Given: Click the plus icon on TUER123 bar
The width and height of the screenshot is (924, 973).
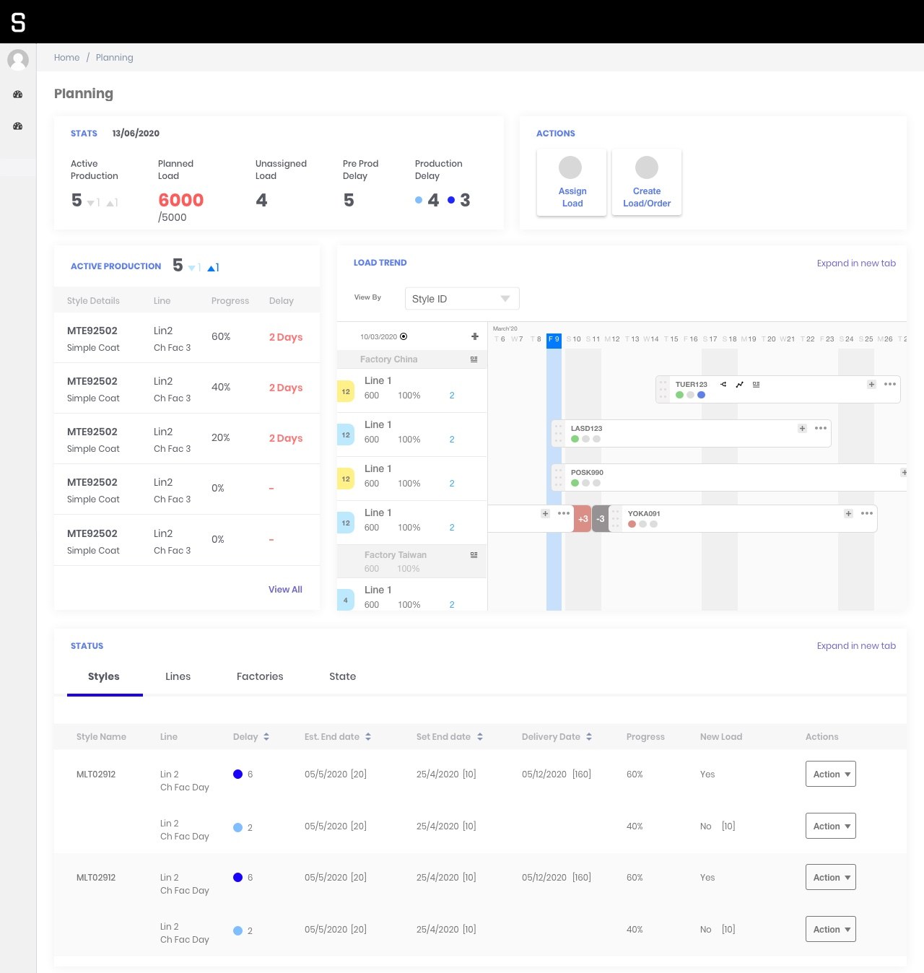Looking at the screenshot, I should click(872, 385).
